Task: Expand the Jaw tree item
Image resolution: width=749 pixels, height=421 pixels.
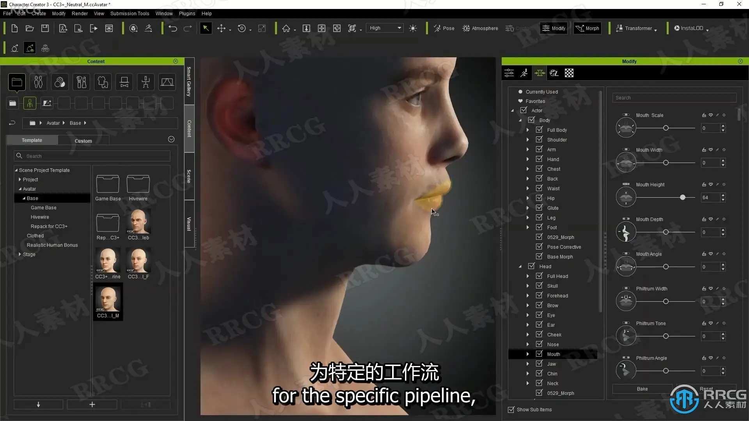Action: (528, 364)
